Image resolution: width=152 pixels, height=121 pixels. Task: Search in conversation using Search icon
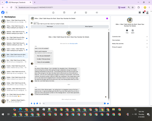point(133,30)
